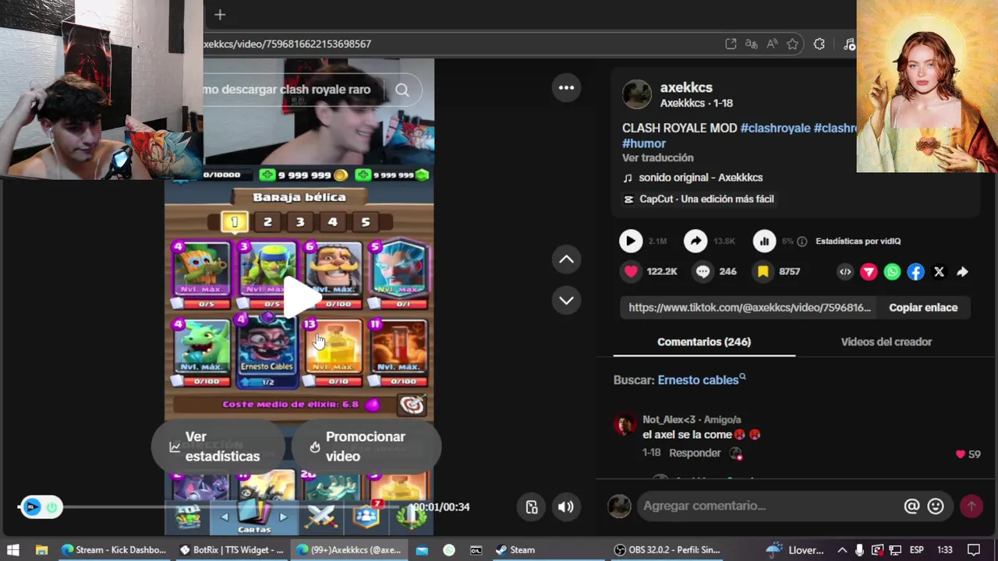The image size is (998, 561).
Task: Add page to favorites with star icon
Action: coord(793,44)
